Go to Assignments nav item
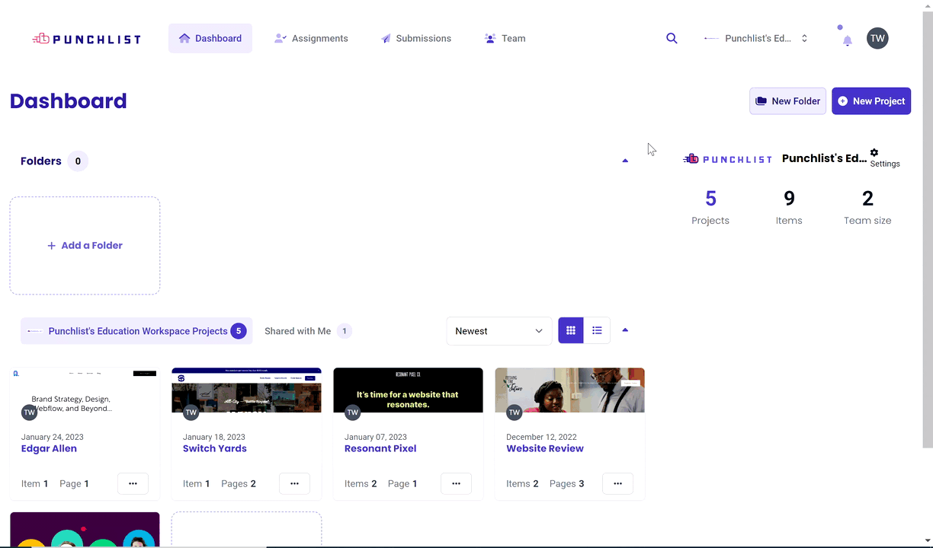Viewport: 933px width, 548px height. (311, 38)
